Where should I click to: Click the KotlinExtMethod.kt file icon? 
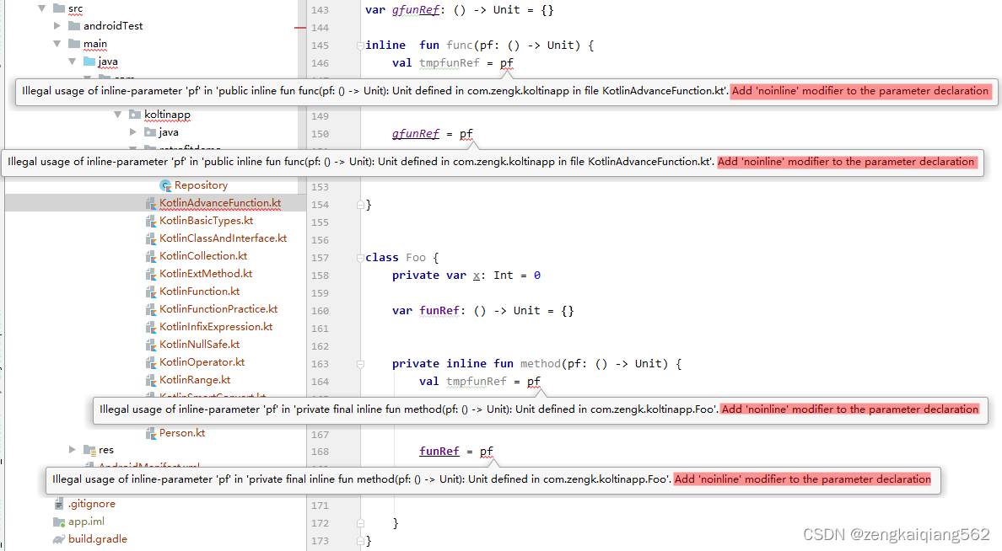click(x=151, y=274)
